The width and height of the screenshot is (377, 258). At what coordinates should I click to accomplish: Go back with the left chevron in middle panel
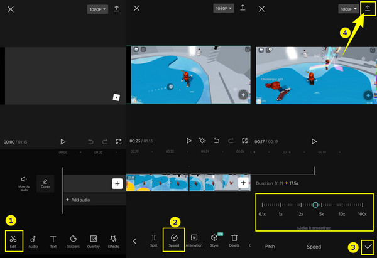click(134, 241)
